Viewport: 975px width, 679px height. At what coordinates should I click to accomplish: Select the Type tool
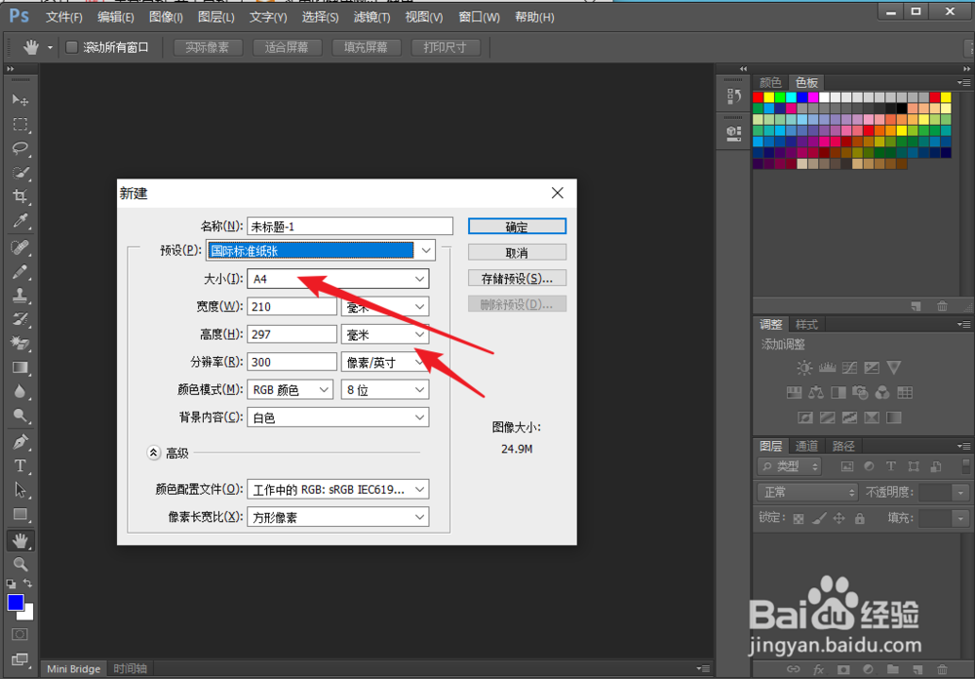point(19,466)
